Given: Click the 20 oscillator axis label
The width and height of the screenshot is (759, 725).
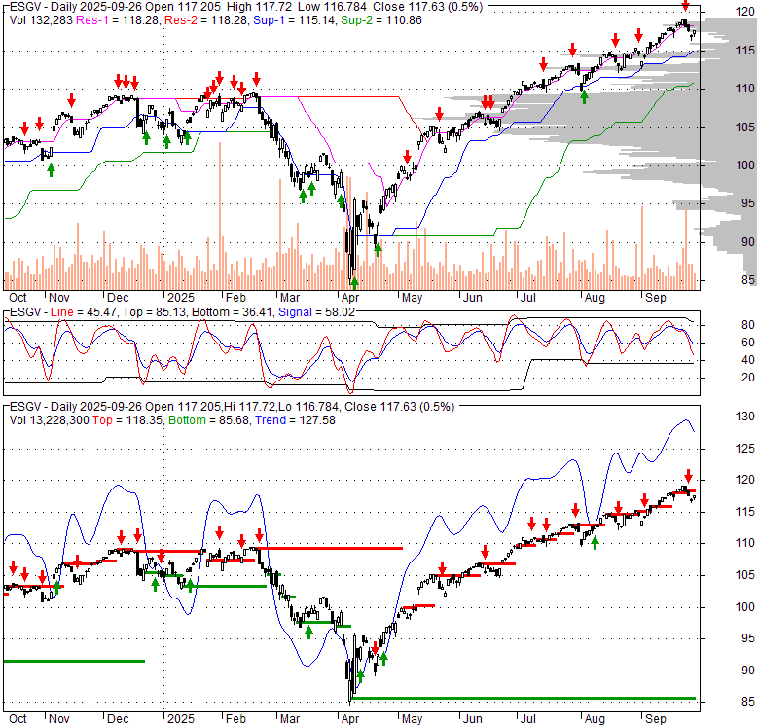Looking at the screenshot, I should [x=748, y=378].
